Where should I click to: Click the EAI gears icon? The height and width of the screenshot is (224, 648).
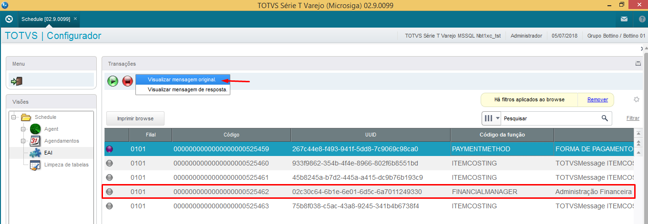pos(35,153)
